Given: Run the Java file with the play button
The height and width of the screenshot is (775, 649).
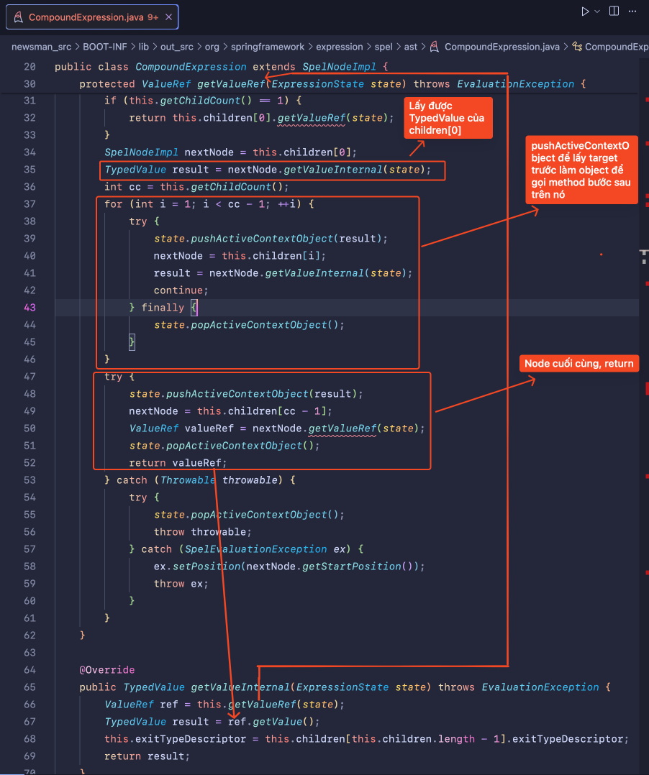Looking at the screenshot, I should coord(585,12).
